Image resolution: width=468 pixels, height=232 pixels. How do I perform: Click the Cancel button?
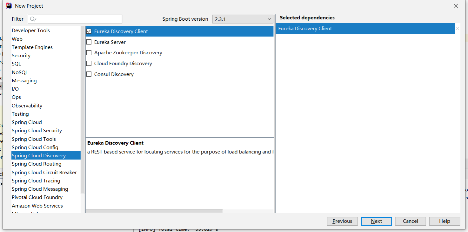point(411,221)
